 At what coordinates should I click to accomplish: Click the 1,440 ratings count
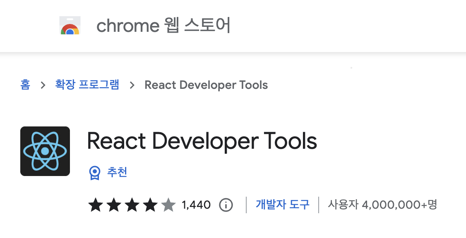(x=196, y=205)
